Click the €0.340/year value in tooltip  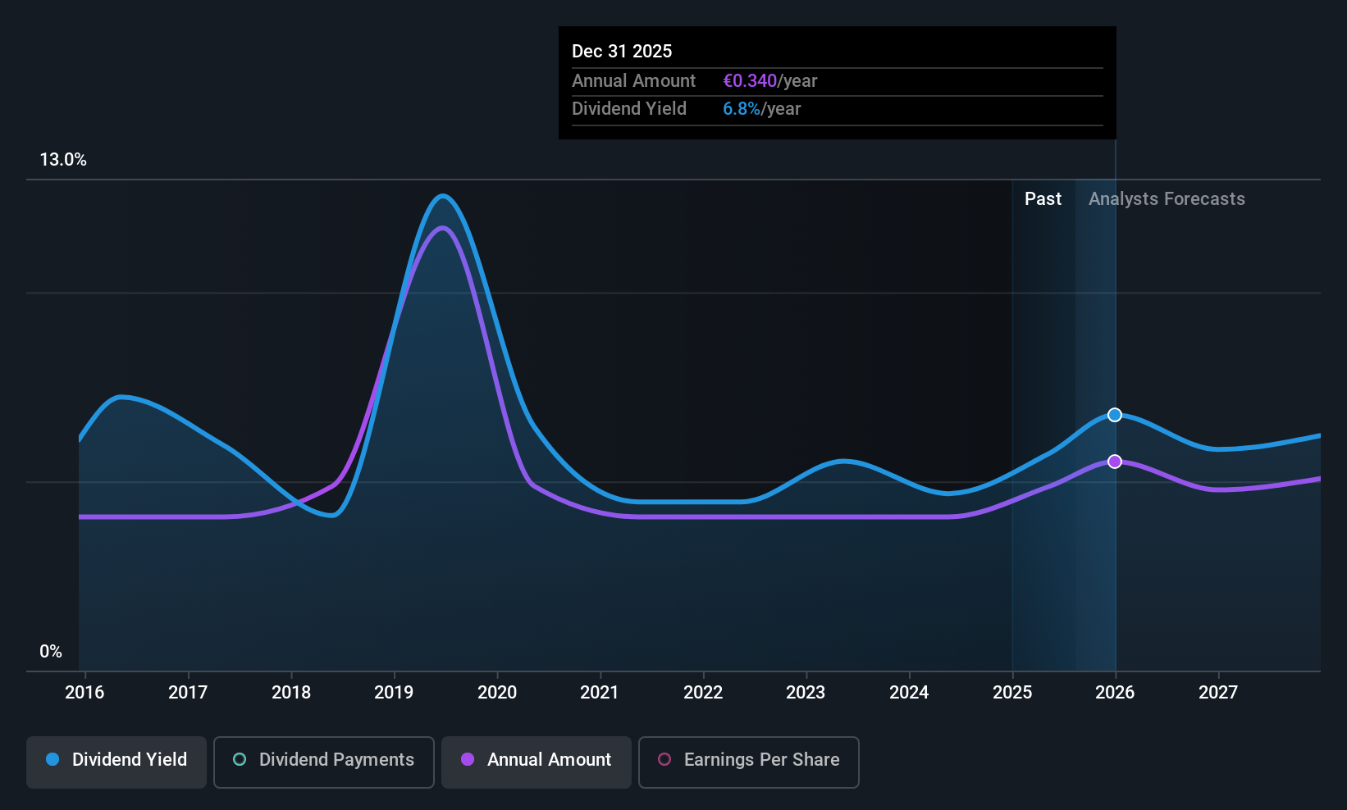pyautogui.click(x=769, y=81)
